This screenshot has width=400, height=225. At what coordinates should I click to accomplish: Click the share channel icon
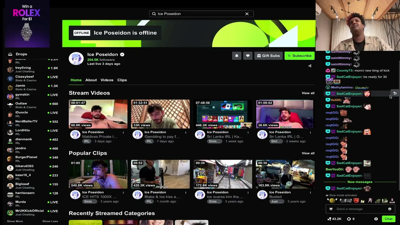(x=310, y=66)
